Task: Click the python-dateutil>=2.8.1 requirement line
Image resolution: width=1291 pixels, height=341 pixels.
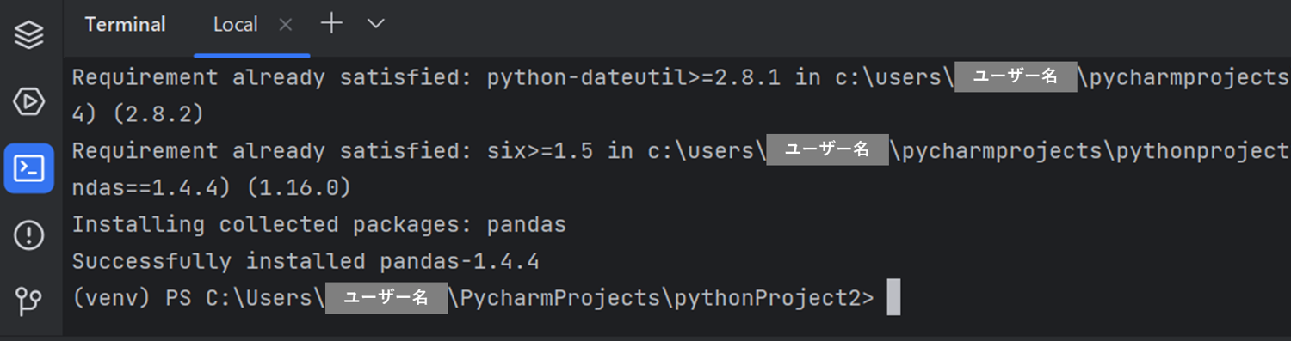Action: [x=680, y=77]
